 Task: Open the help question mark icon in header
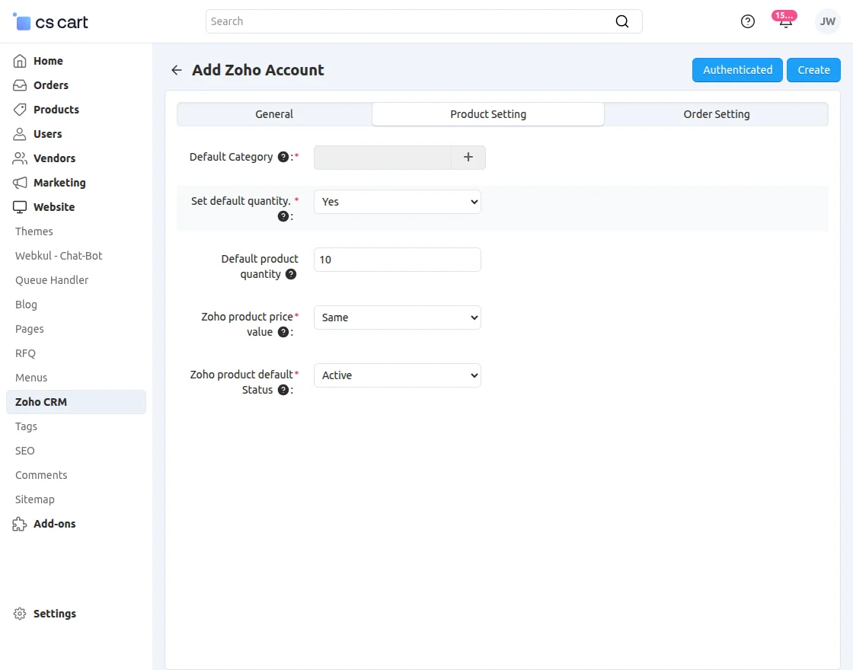coord(748,21)
